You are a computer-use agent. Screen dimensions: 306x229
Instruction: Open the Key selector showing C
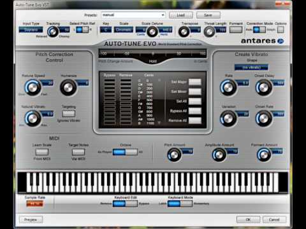[x=106, y=30]
